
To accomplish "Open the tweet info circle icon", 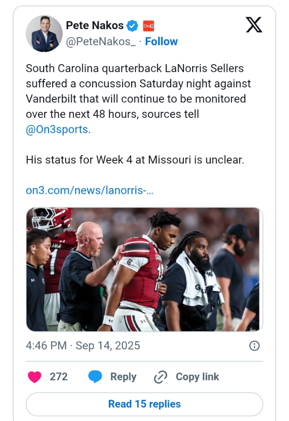I will pyautogui.click(x=255, y=345).
